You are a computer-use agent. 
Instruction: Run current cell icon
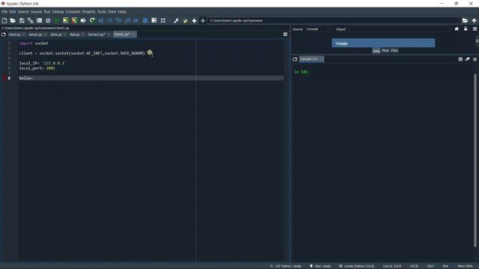tap(65, 20)
